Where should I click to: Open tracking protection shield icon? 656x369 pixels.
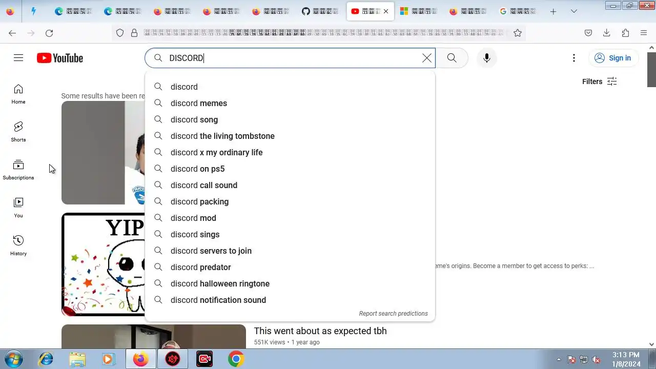[x=120, y=33]
